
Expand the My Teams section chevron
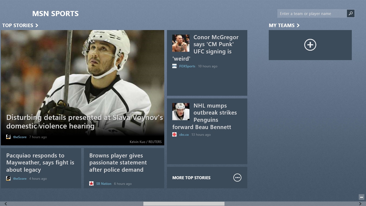298,25
